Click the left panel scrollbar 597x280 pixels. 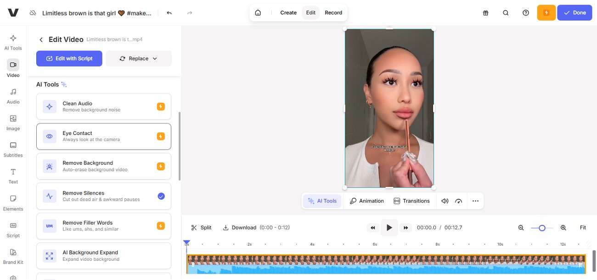(x=179, y=146)
